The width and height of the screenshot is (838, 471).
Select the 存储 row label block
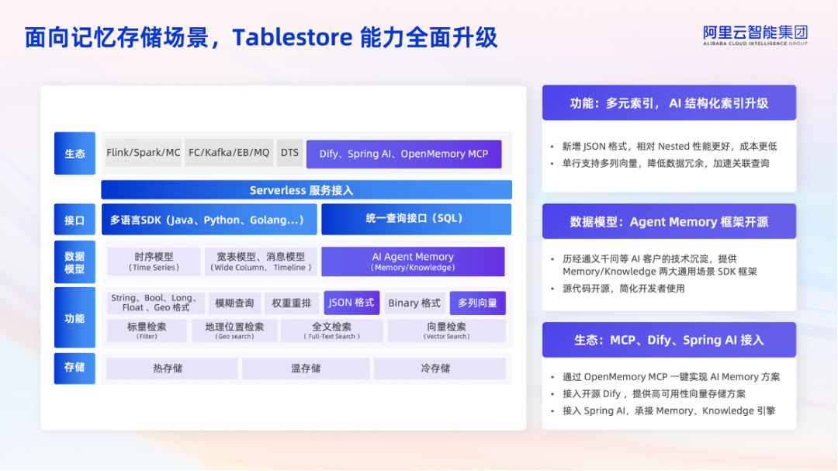[x=74, y=368]
